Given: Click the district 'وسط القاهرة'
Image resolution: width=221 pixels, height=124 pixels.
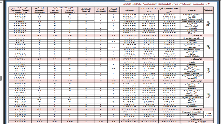Looking at the screenshot, I should pyautogui.click(x=191, y=45).
